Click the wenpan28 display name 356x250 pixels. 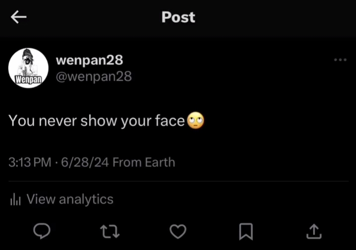coord(89,60)
